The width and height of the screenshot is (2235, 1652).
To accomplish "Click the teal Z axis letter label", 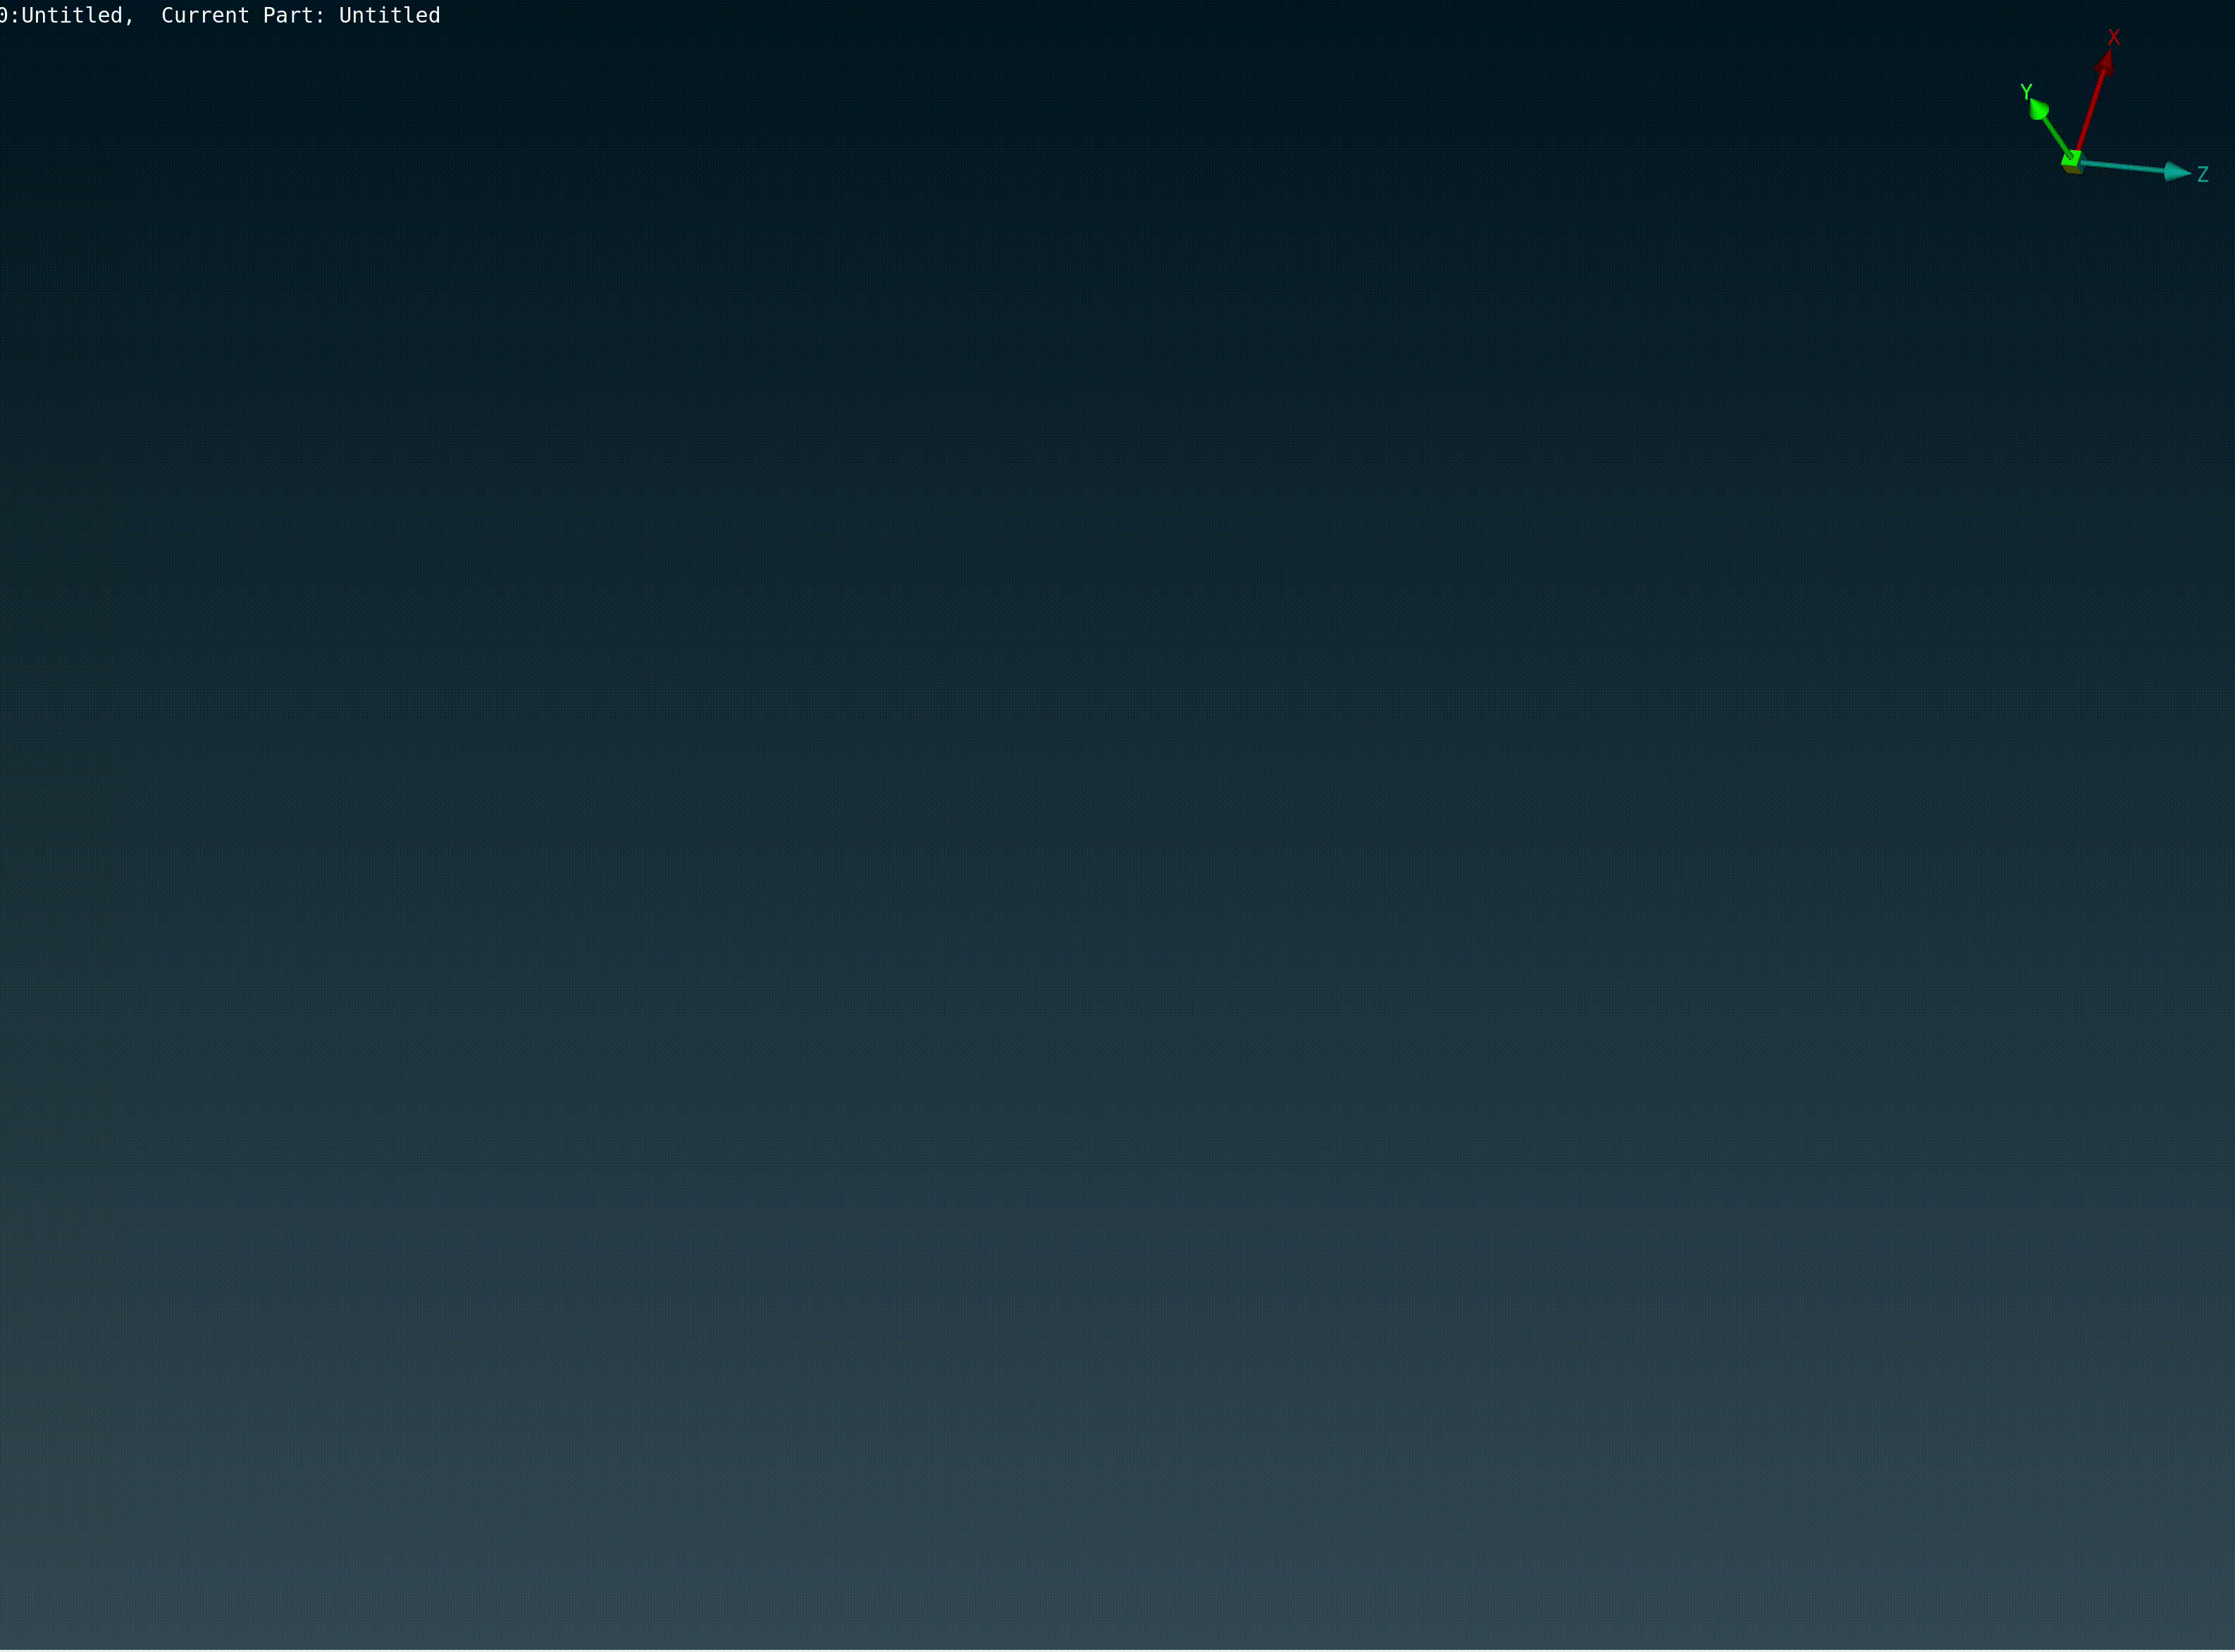I will [x=2202, y=175].
